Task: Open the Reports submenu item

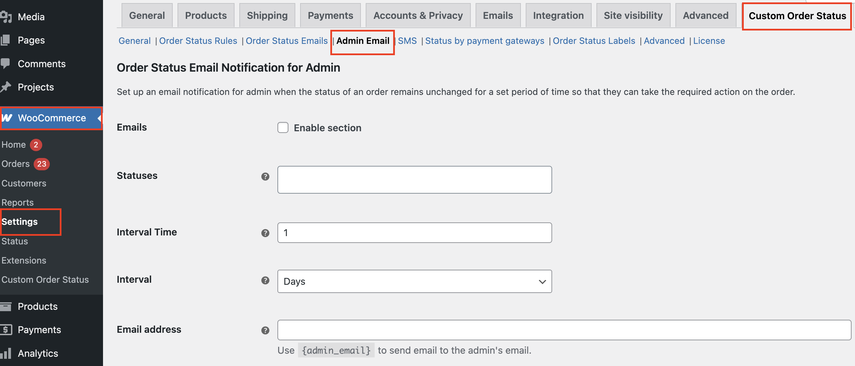Action: [18, 203]
